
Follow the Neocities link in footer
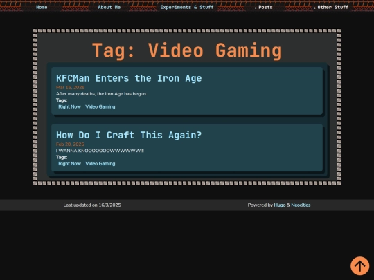pos(301,205)
